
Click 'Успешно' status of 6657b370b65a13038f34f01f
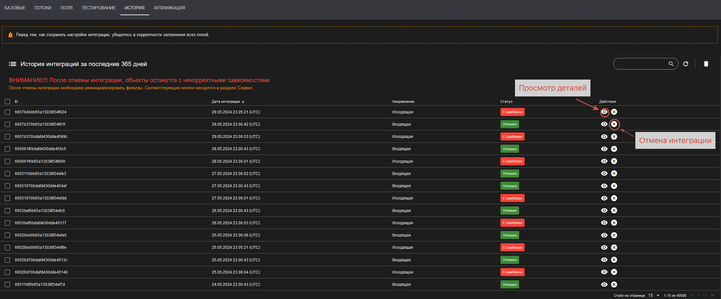click(x=509, y=124)
